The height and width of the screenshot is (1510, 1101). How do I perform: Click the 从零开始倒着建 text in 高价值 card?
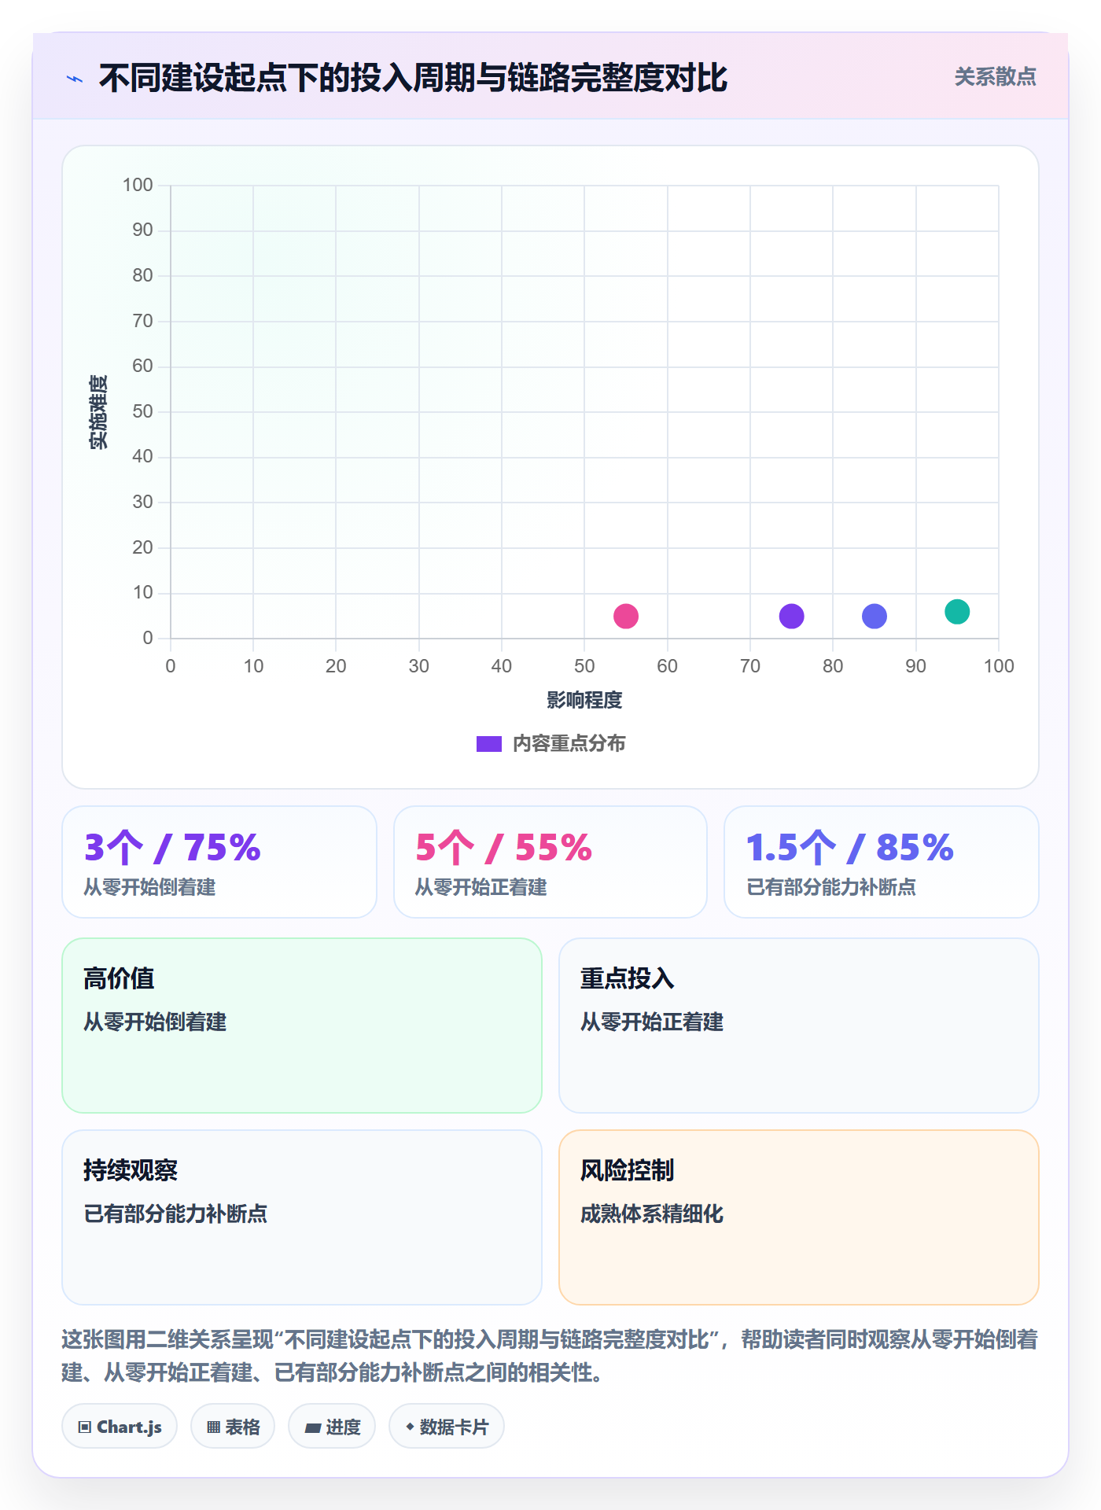click(x=155, y=1022)
